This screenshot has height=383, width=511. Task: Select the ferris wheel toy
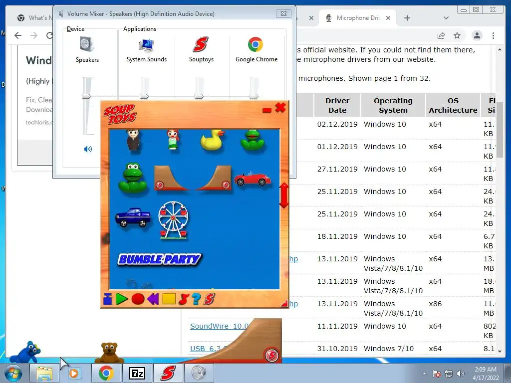[x=173, y=220]
